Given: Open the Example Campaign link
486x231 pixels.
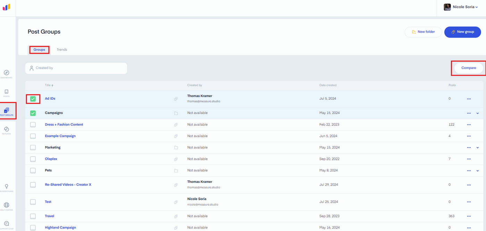Looking at the screenshot, I should (60, 136).
